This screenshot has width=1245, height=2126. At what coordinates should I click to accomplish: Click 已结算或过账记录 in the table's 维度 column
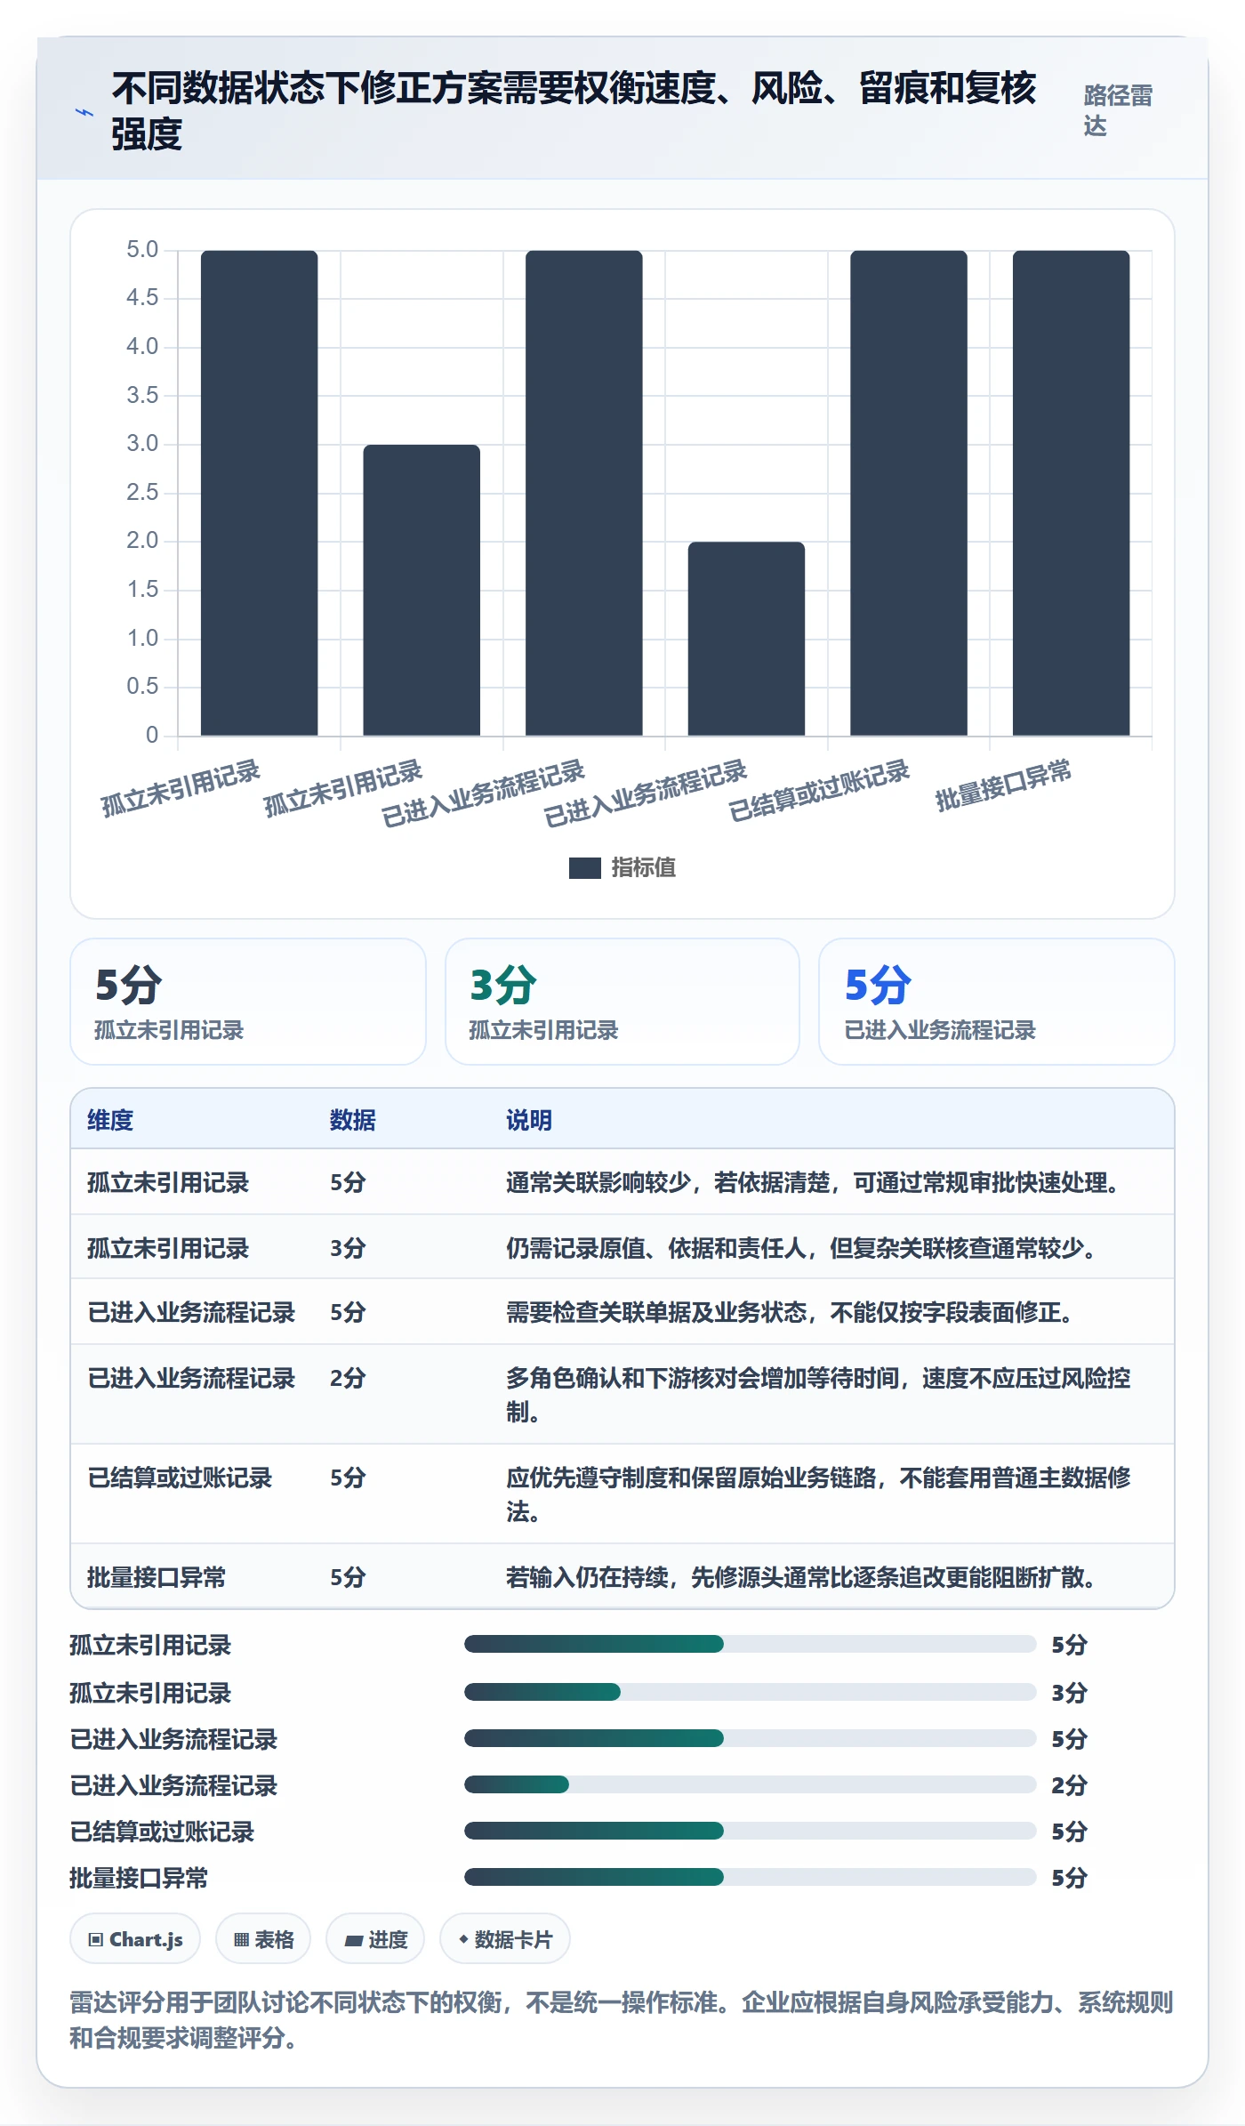[x=180, y=1478]
